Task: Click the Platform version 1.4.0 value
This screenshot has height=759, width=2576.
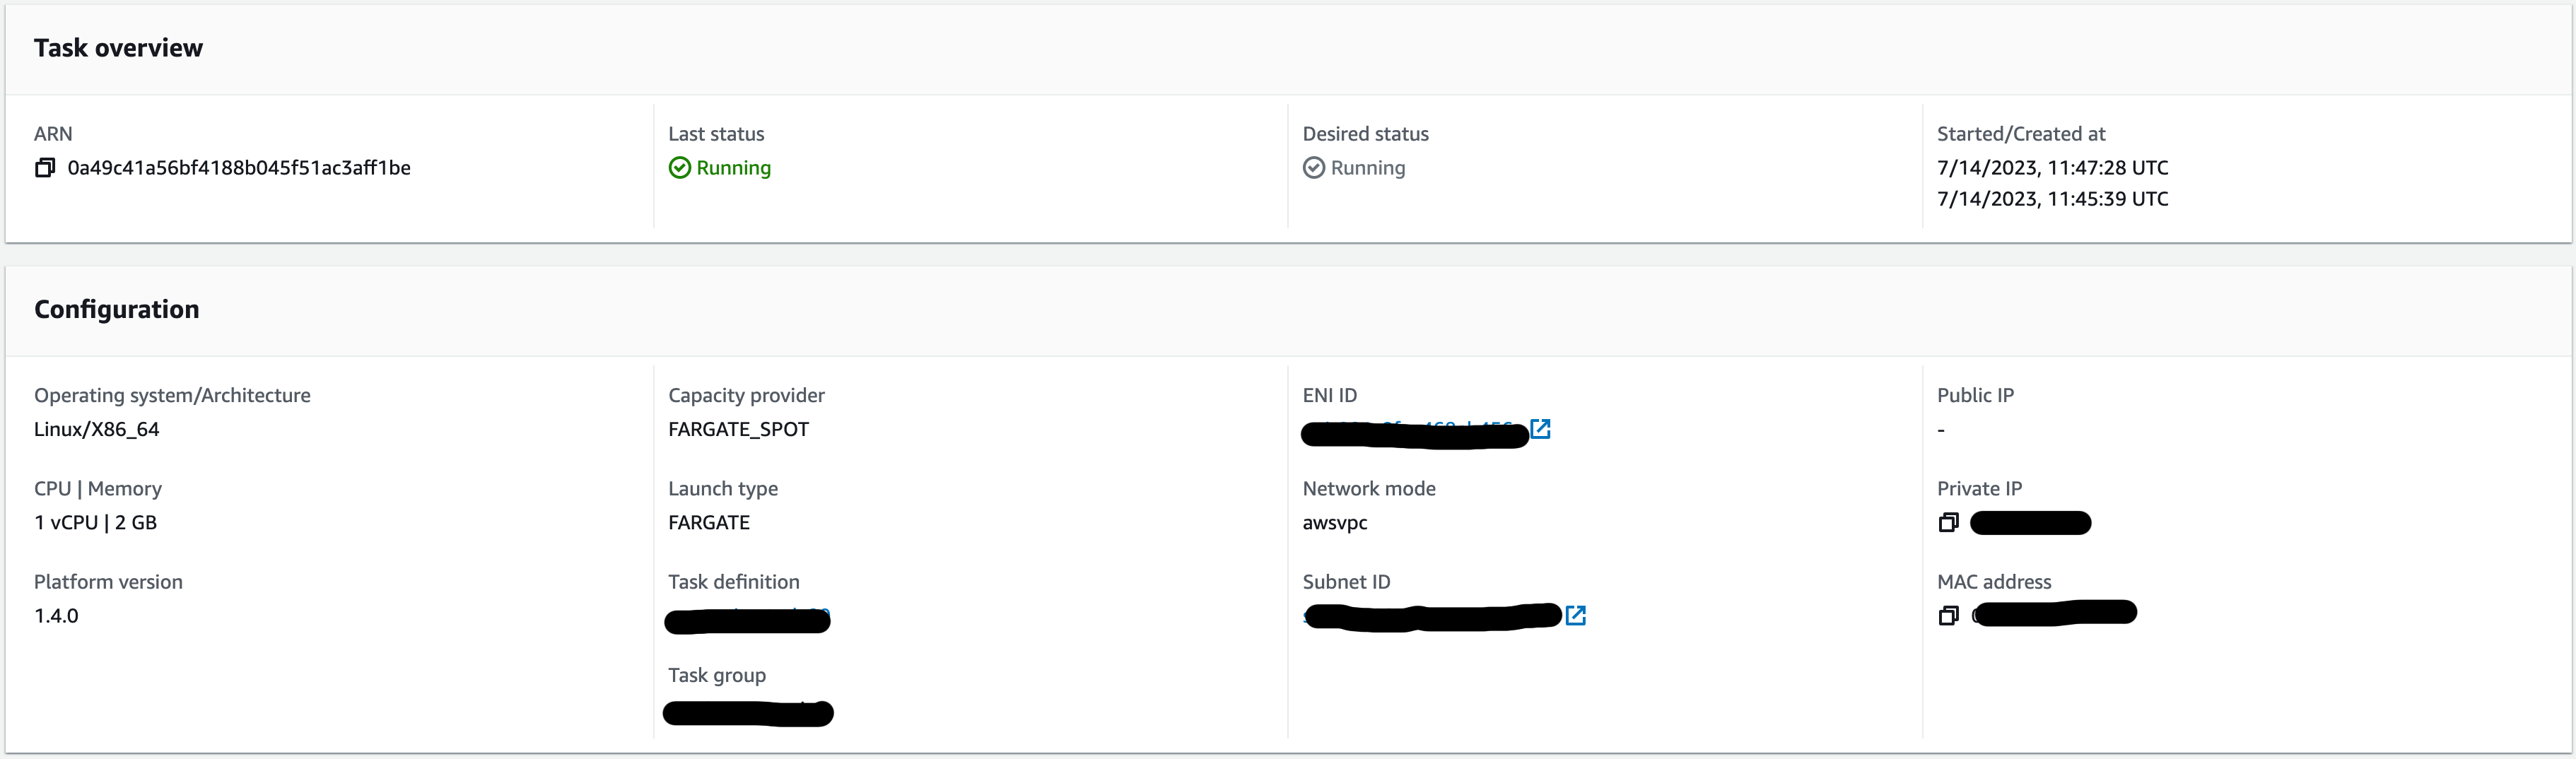Action: tap(56, 616)
